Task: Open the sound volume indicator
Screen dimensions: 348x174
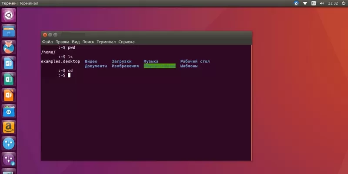Action: point(322,3)
